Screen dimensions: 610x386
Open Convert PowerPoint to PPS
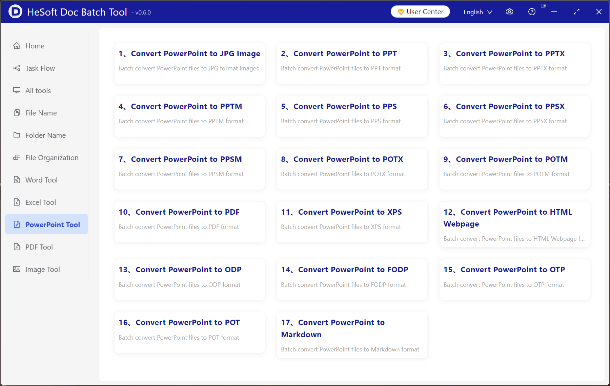point(352,116)
